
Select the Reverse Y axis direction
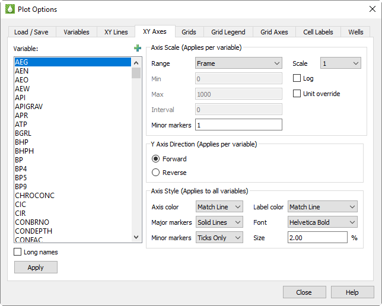click(x=156, y=173)
